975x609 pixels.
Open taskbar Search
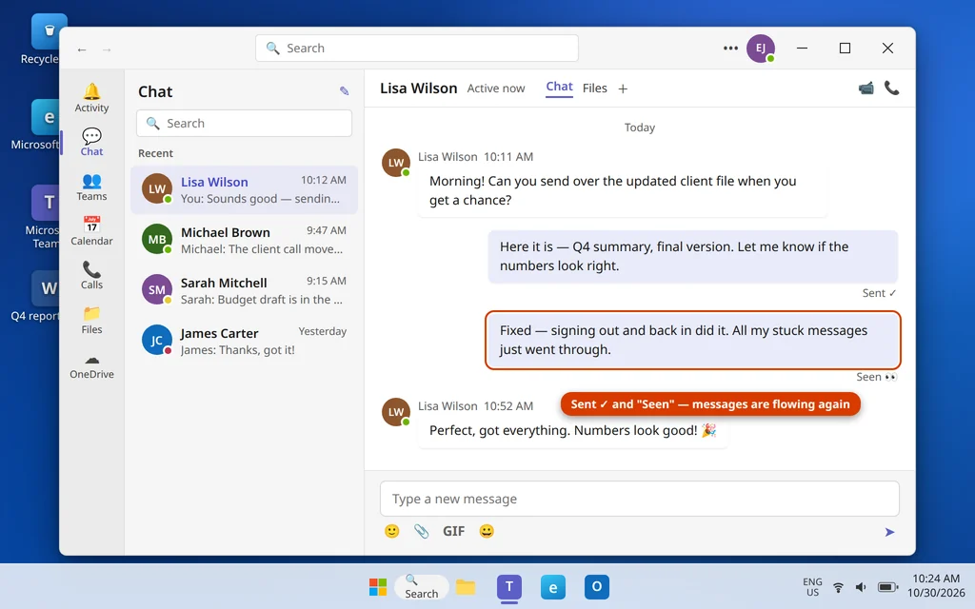click(421, 586)
